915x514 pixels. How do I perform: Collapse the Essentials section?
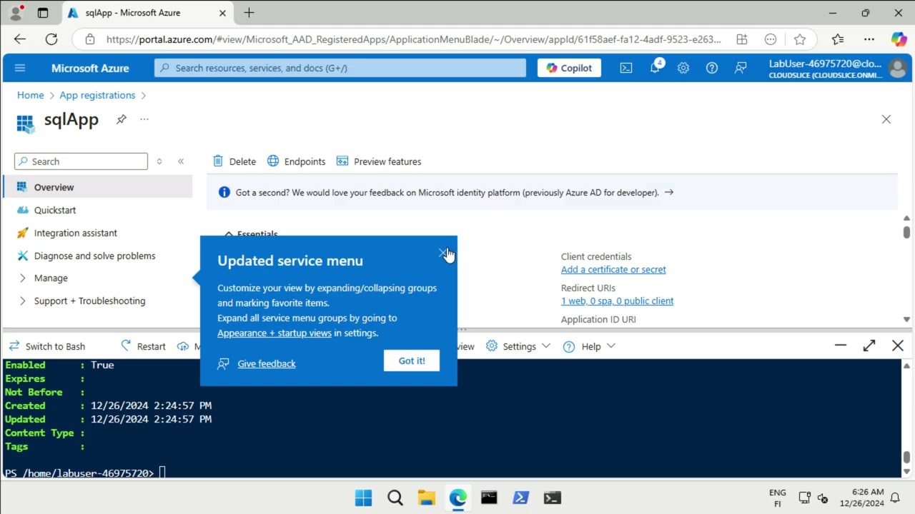tap(251, 234)
